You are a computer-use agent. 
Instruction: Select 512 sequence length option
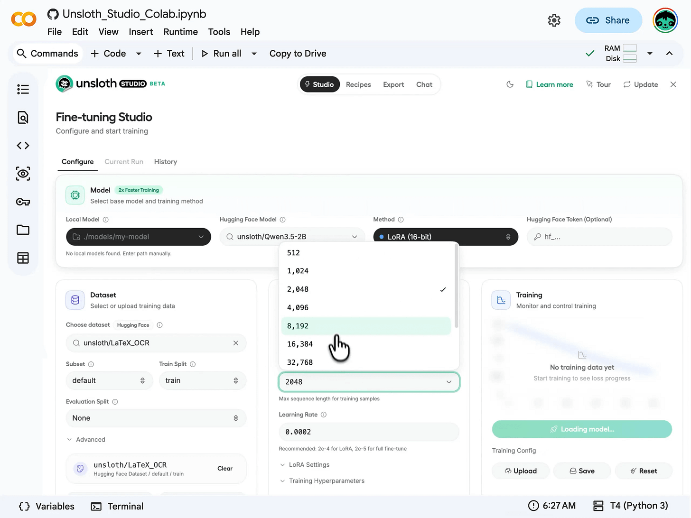(366, 253)
